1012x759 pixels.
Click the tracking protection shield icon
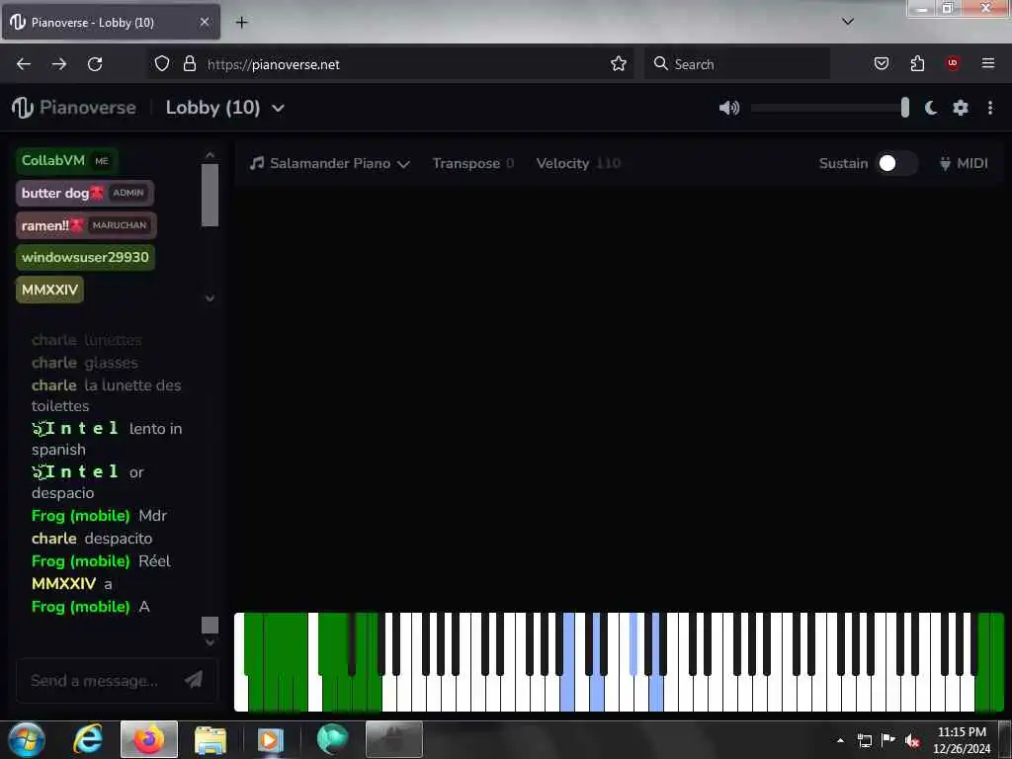coord(162,63)
